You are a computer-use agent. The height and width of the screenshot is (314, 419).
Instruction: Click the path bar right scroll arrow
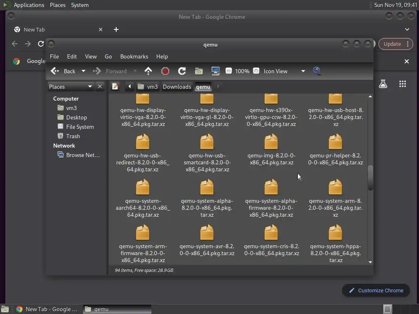[218, 87]
